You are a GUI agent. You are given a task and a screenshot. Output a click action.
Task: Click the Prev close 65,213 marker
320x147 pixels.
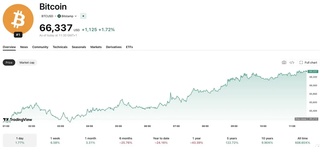click(306, 119)
